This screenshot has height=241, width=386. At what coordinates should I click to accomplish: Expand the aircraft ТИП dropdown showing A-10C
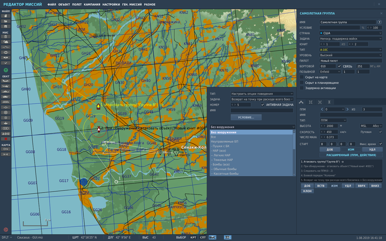tap(350, 50)
